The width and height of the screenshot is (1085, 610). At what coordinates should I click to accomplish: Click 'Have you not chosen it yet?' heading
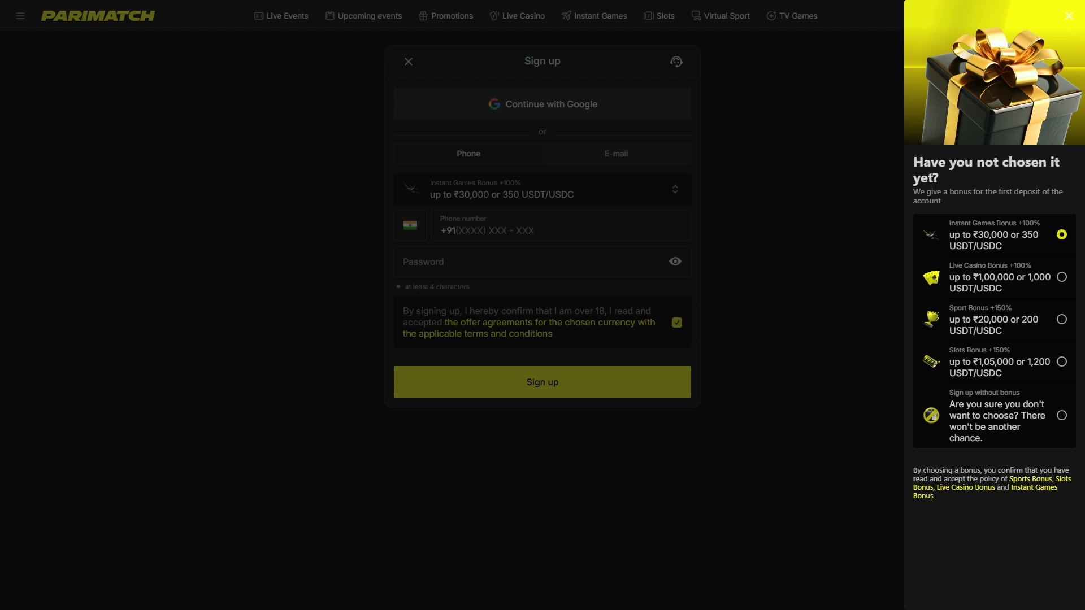coord(986,169)
